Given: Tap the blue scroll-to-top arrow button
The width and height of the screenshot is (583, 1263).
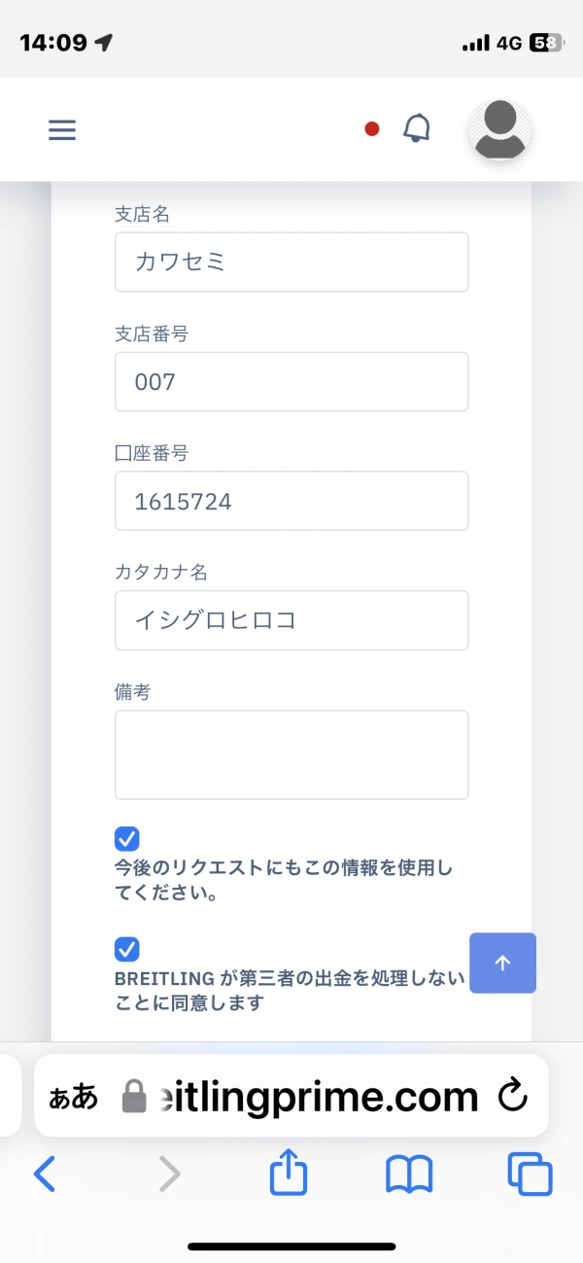Looking at the screenshot, I should (x=502, y=963).
